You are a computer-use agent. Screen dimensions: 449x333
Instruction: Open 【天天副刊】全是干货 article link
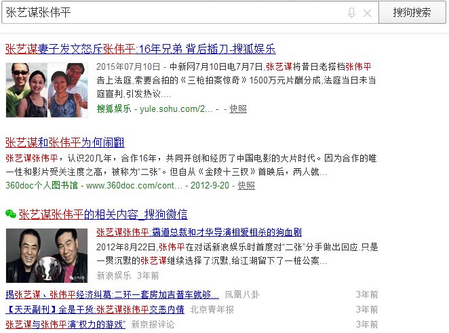(95, 309)
